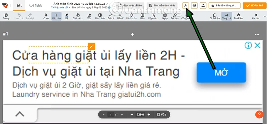Image resolution: width=267 pixels, height=124 pixels.
Task: Open the Bình luận comment tool
Action: (x=215, y=16)
